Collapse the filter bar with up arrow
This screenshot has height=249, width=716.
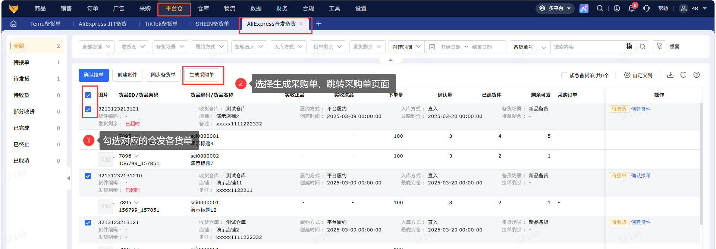click(390, 60)
